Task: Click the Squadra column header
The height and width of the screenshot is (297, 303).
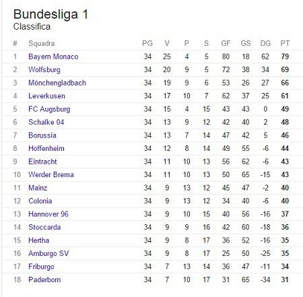Action: pyautogui.click(x=42, y=44)
